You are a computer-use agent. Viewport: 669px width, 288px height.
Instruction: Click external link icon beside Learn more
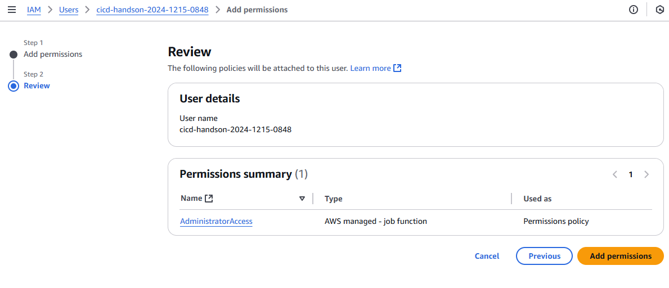(397, 68)
